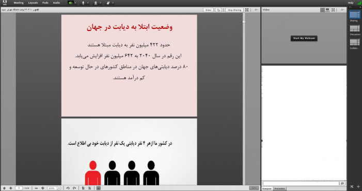Image resolution: width=362 pixels, height=191 pixels.
Task: Go to the previous page with up arrow
Action: coord(4,188)
